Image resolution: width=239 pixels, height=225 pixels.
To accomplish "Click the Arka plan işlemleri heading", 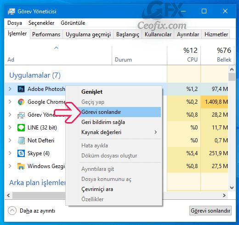I will 37,183.
